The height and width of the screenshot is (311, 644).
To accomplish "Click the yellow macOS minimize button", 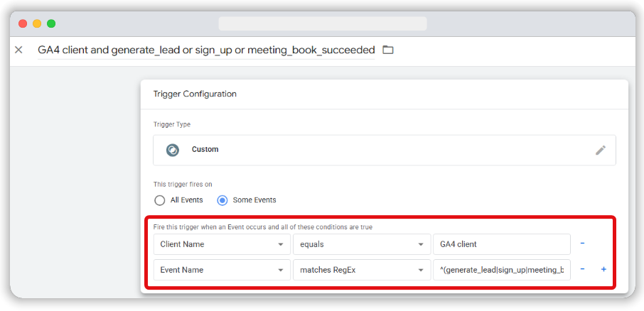I will tap(37, 23).
